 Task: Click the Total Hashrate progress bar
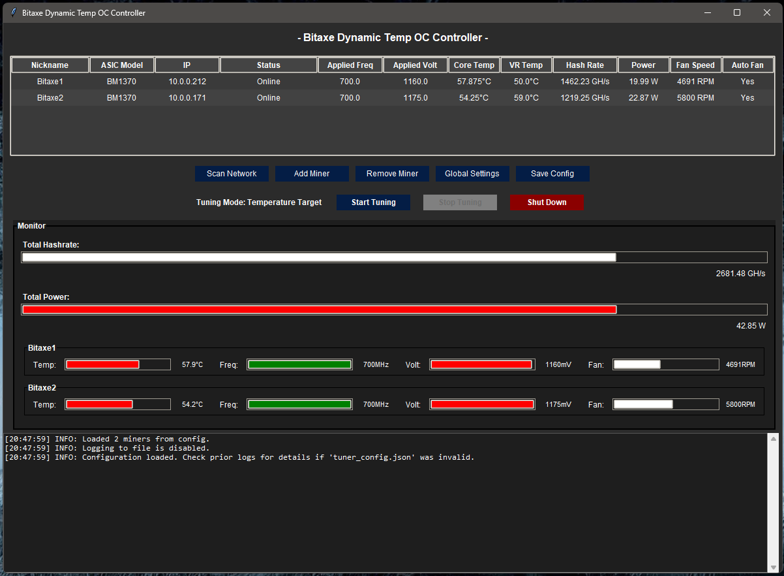(x=394, y=257)
